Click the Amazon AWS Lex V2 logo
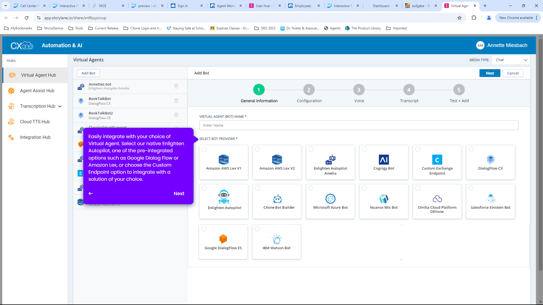The width and height of the screenshot is (543, 305). click(x=277, y=160)
